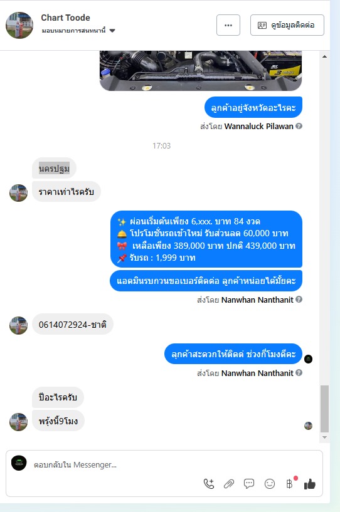The image size is (340, 512).
Task: Attach a file with the paperclip icon
Action: click(x=229, y=484)
